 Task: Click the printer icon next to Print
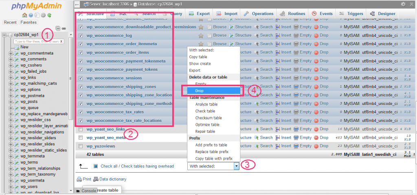click(x=79, y=179)
